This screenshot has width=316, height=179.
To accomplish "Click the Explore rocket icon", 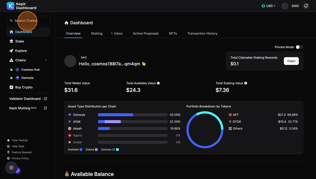I will coord(11,51).
